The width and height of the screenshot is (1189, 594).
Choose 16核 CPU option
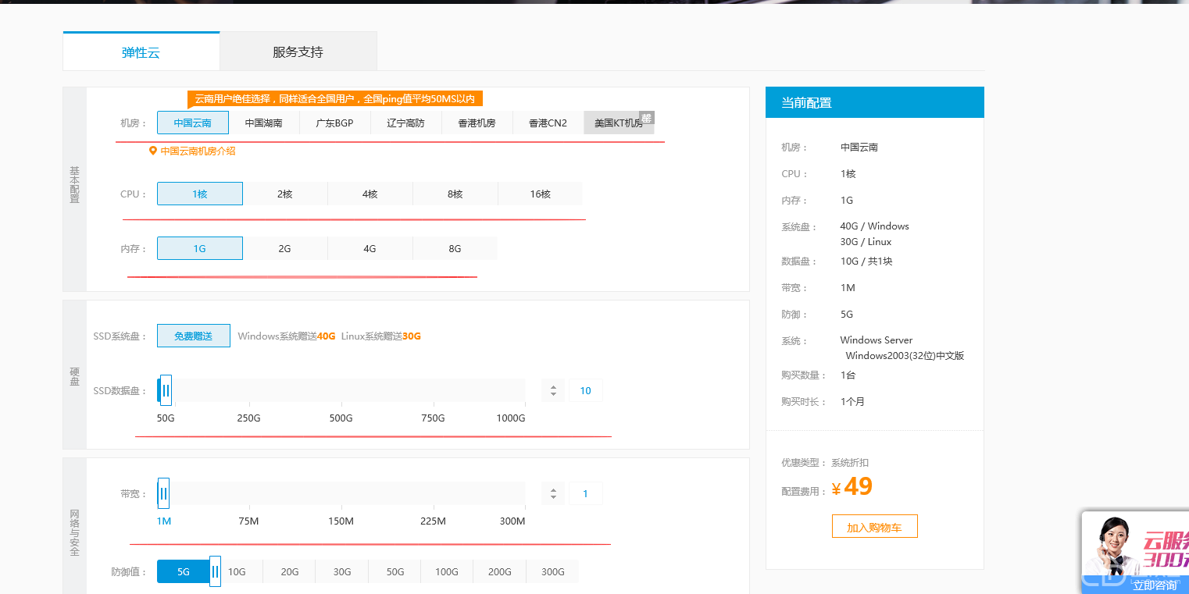coord(540,194)
